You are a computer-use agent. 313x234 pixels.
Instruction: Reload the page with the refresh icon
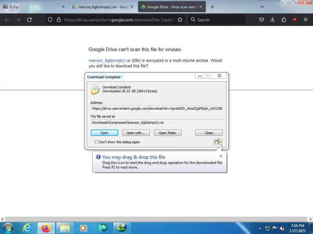tap(29, 20)
